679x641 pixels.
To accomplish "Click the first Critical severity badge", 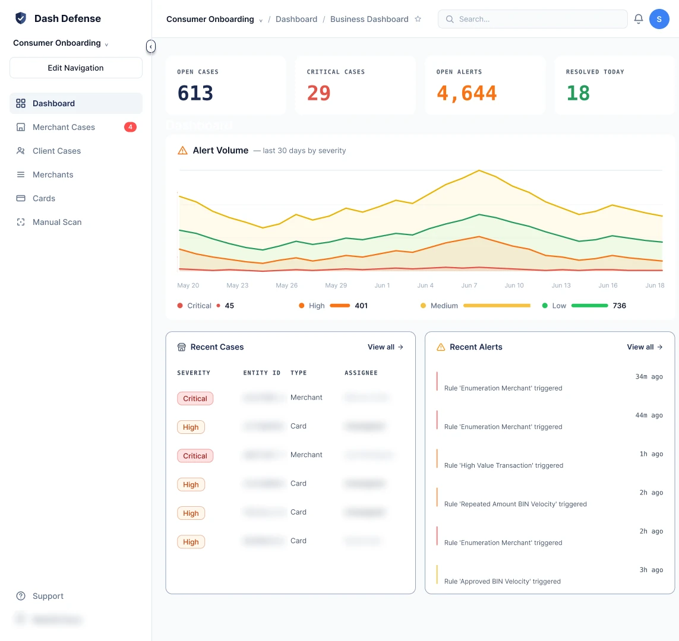I will pyautogui.click(x=195, y=398).
